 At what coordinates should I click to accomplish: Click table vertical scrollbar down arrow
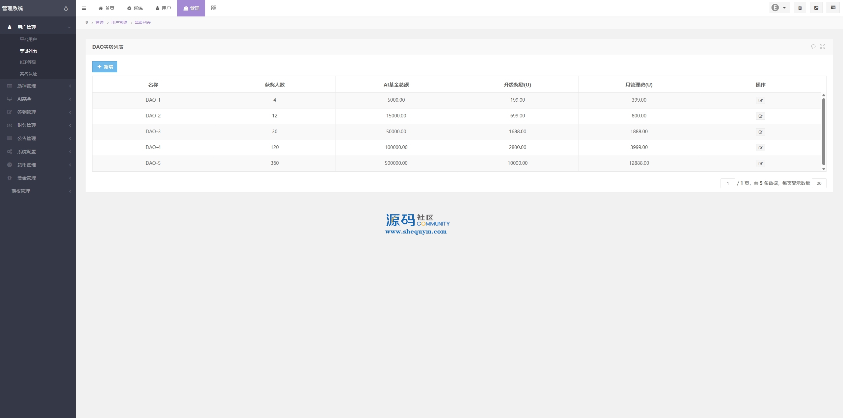(824, 169)
